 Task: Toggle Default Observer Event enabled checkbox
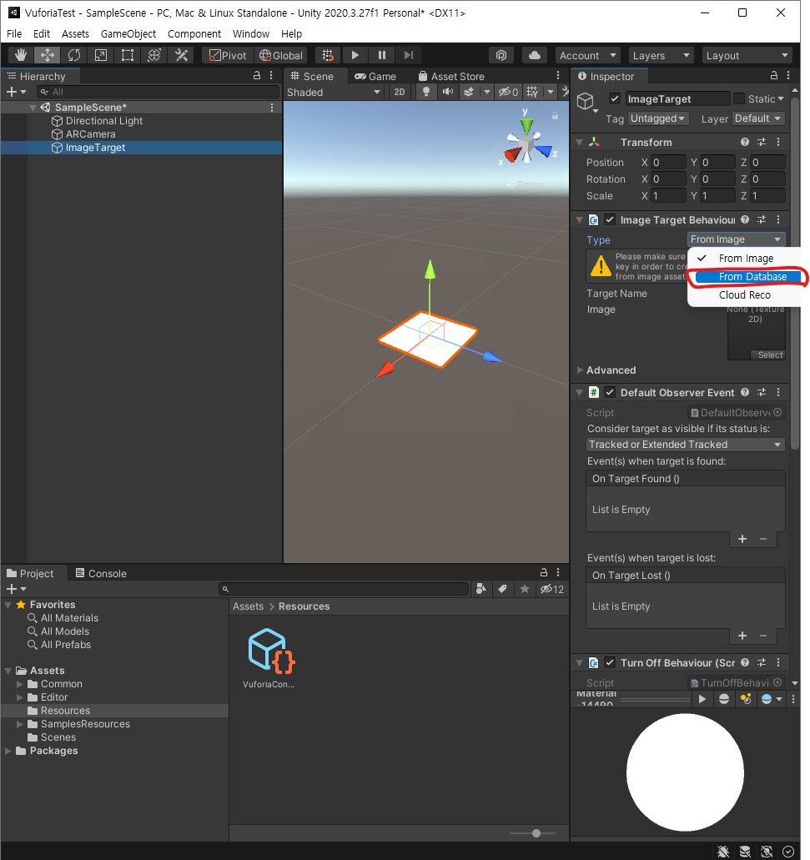pos(609,392)
